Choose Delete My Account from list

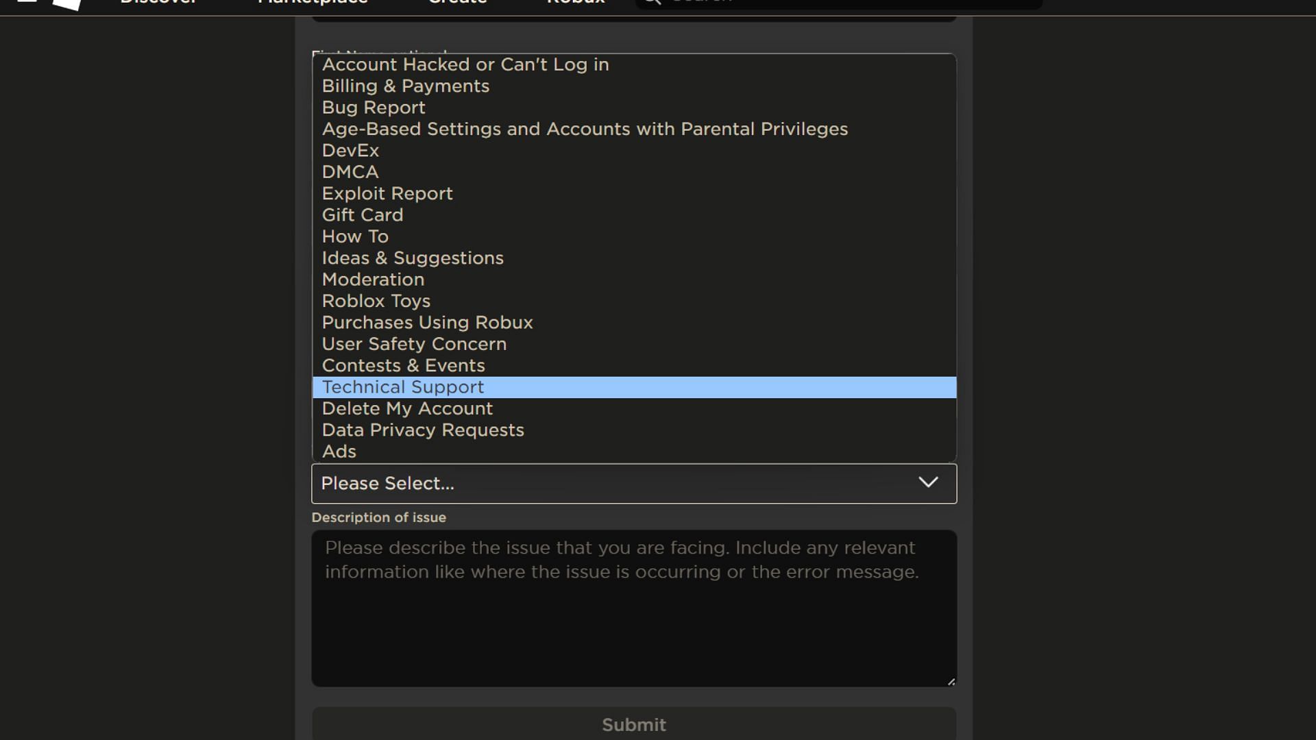tap(634, 408)
